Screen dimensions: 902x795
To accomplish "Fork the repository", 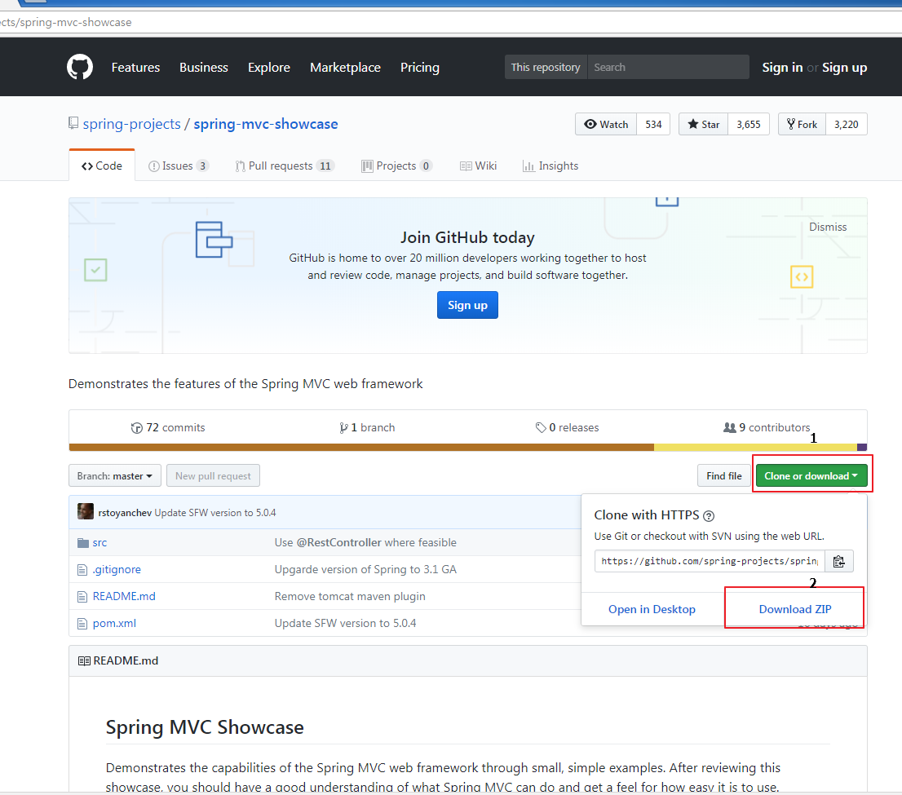I will 802,124.
